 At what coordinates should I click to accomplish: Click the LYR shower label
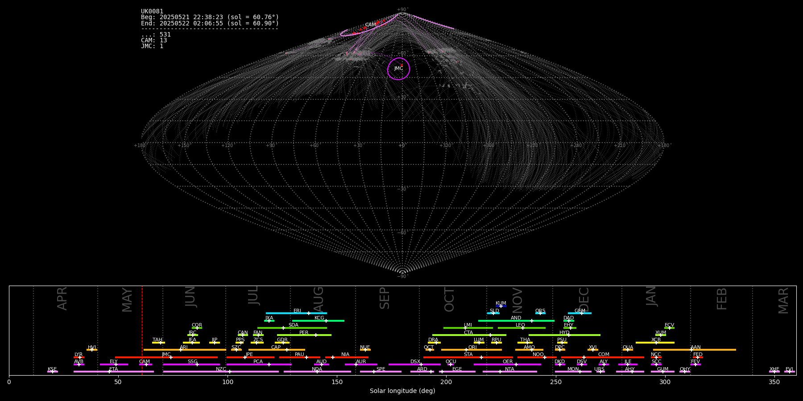coord(78,355)
